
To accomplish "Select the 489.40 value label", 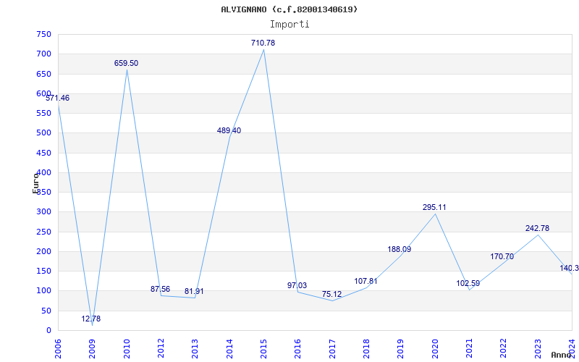I will (x=229, y=130).
